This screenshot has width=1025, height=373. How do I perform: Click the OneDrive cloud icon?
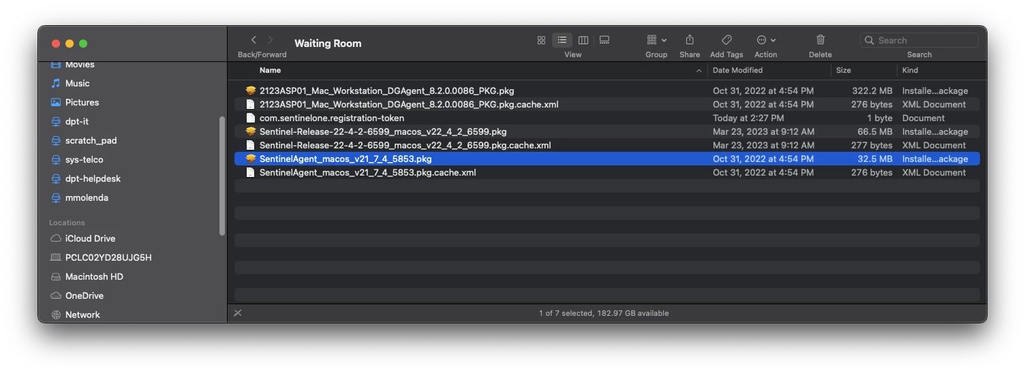[56, 295]
